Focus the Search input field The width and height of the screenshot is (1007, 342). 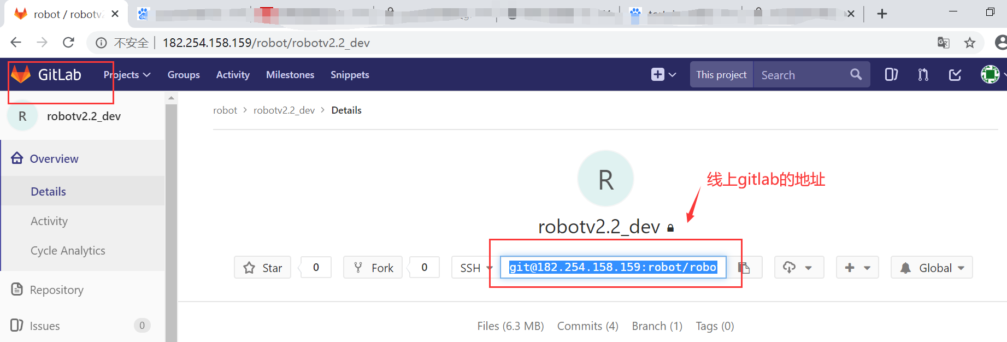click(802, 75)
